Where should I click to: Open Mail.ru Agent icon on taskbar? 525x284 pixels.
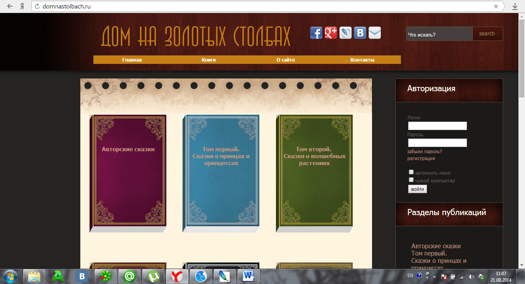click(130, 276)
